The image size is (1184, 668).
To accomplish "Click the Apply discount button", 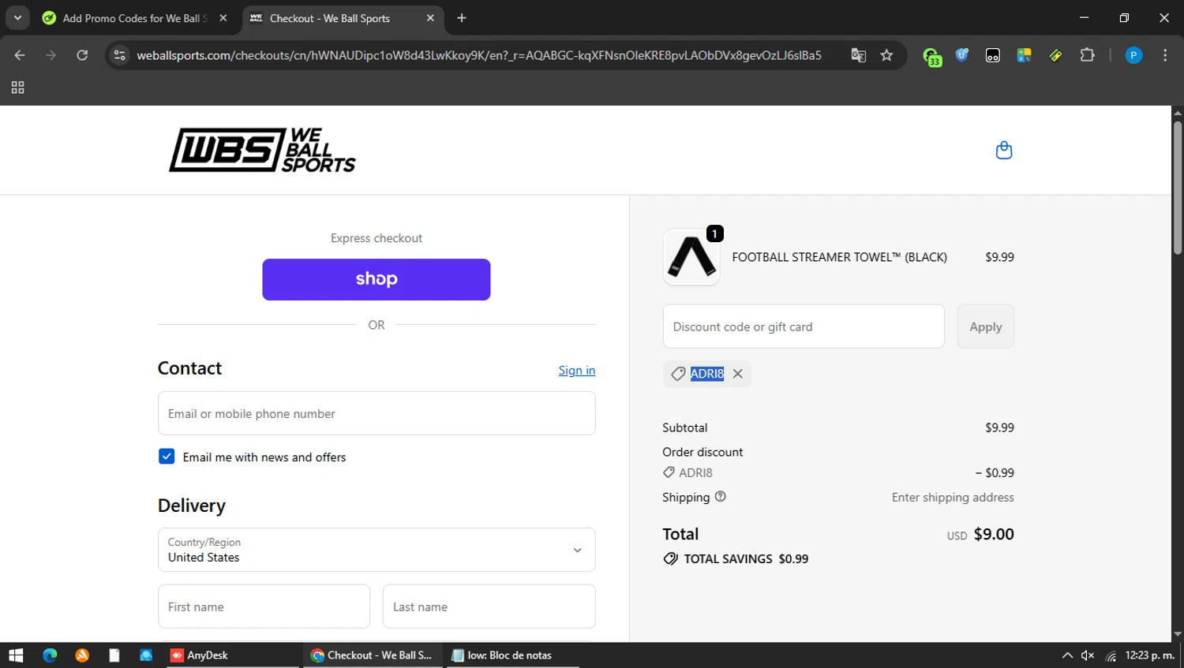I will point(986,327).
